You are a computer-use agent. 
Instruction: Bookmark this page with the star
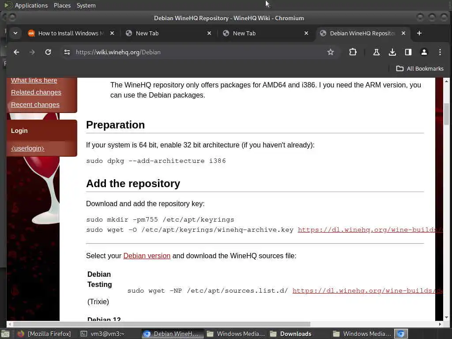tap(330, 52)
